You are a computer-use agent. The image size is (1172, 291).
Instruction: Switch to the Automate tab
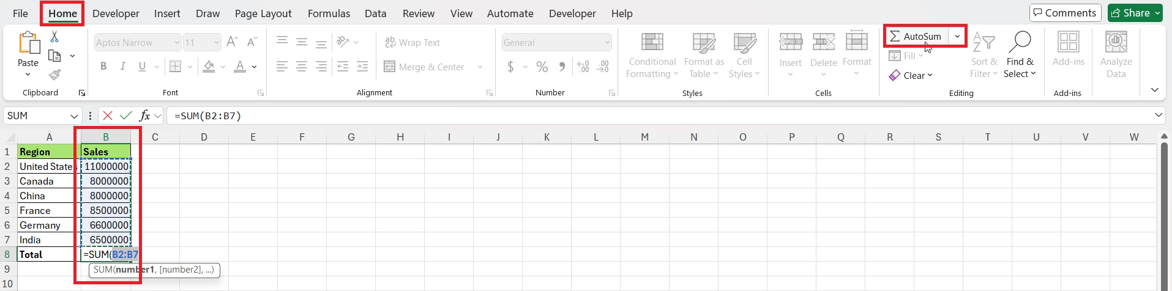point(510,13)
